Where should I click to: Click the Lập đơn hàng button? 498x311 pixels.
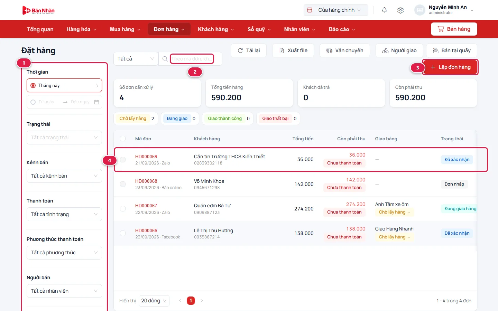[x=450, y=67]
